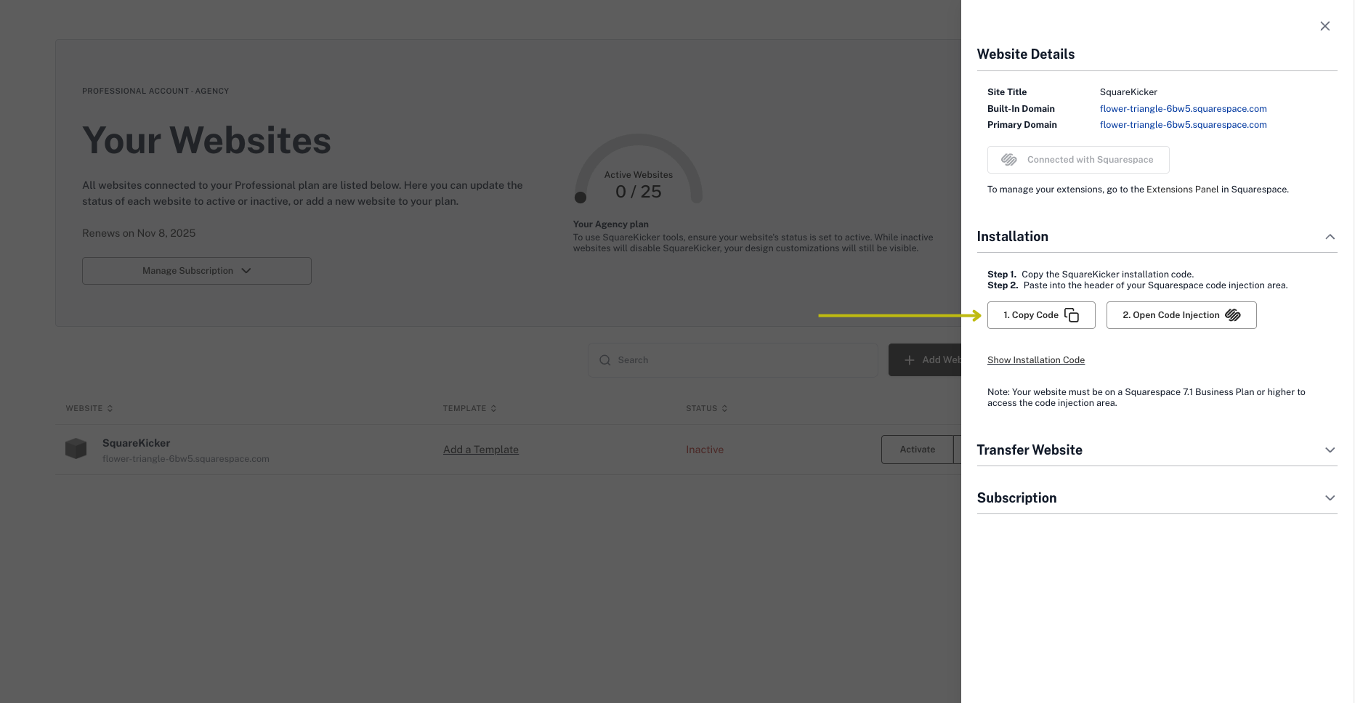Click the Add Website button
Image resolution: width=1355 pixels, height=703 pixels.
(925, 360)
